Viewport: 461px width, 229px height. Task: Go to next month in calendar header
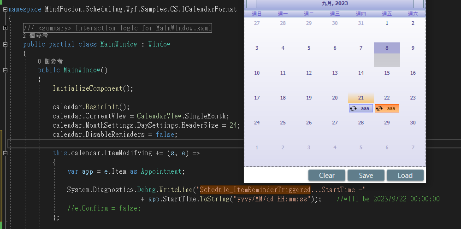[418, 4]
